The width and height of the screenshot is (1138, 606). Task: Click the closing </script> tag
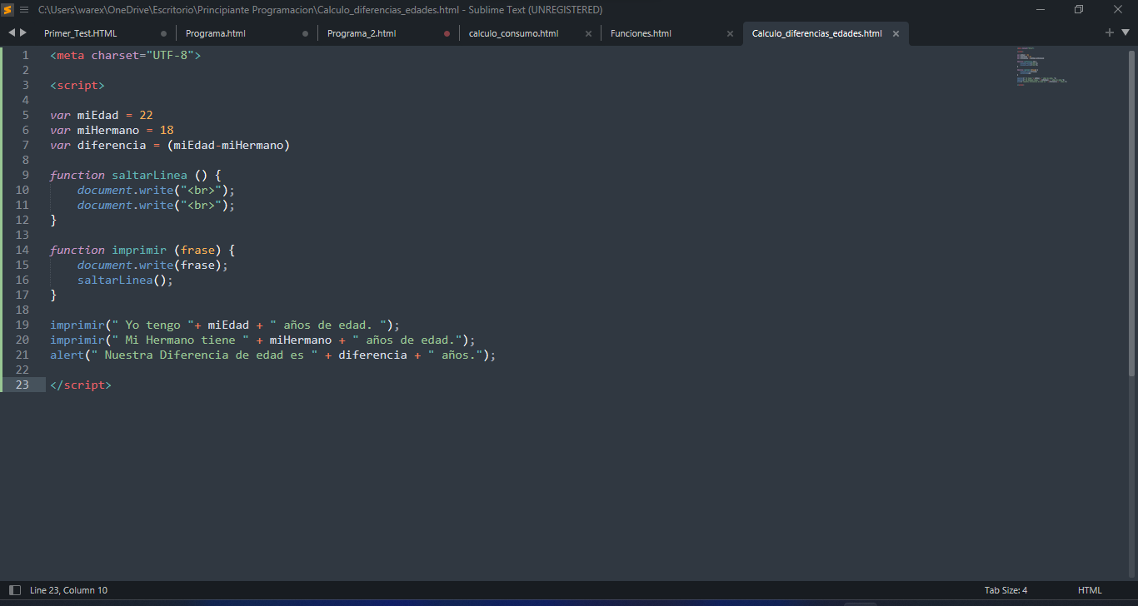pyautogui.click(x=81, y=385)
